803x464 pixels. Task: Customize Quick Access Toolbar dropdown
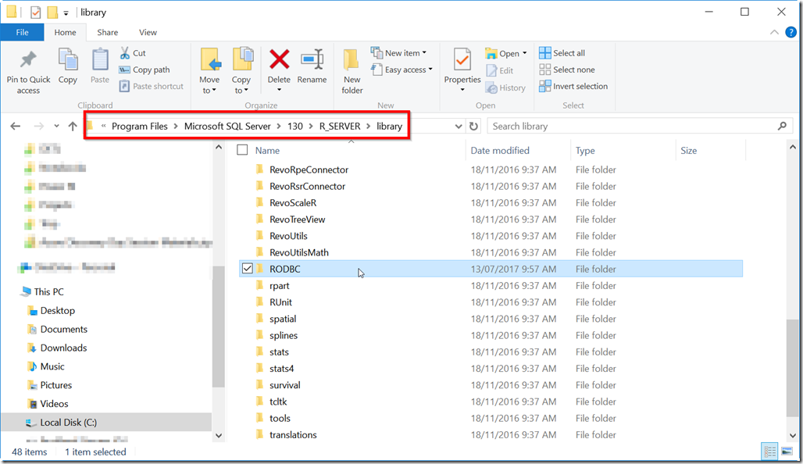coord(66,13)
